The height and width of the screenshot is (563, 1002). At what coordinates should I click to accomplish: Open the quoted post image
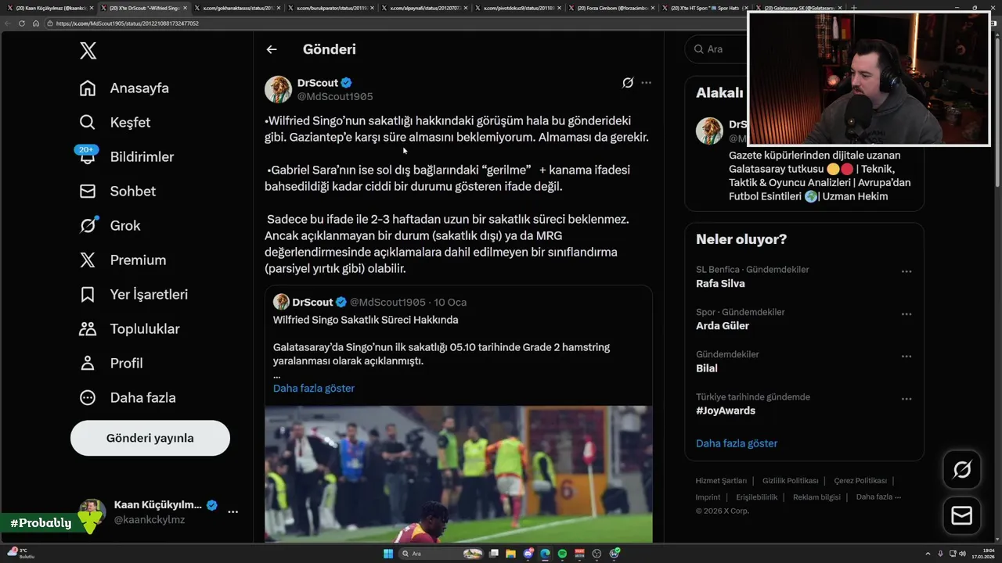459,474
